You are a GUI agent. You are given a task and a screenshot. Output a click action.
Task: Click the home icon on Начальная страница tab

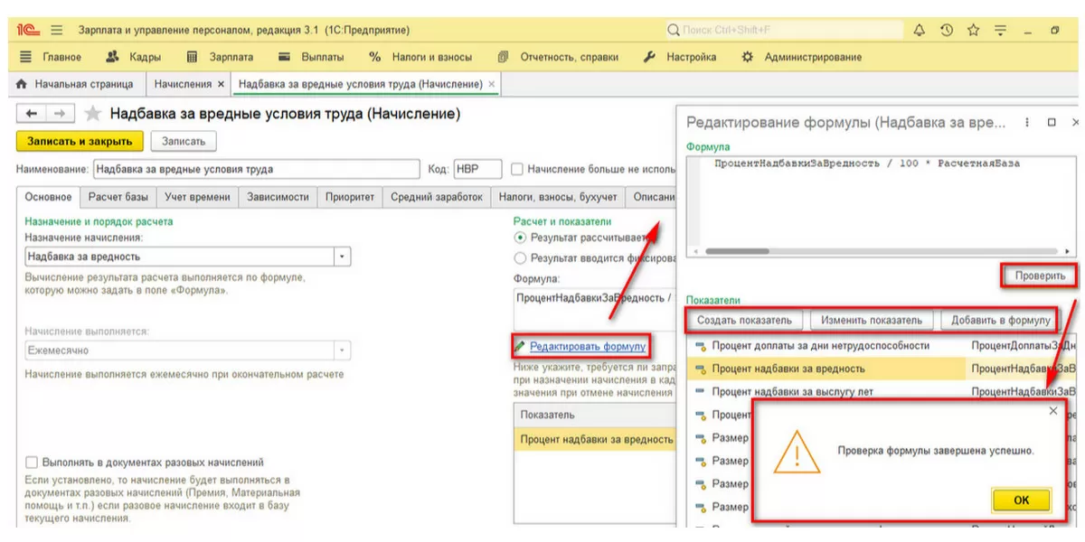22,84
